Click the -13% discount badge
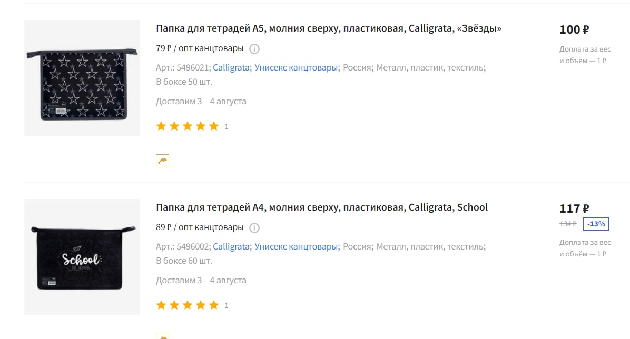The height and width of the screenshot is (339, 630). 596,224
